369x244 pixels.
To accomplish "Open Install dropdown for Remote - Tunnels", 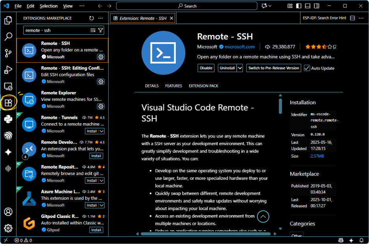I will click(x=102, y=131).
